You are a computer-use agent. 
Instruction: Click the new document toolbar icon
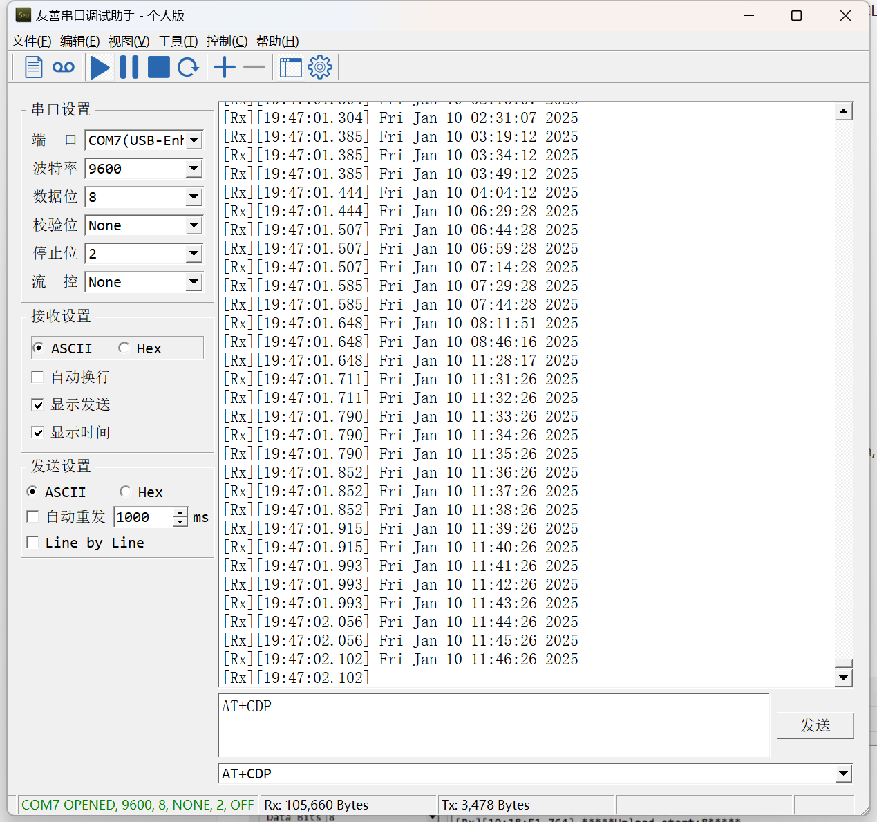coord(34,67)
